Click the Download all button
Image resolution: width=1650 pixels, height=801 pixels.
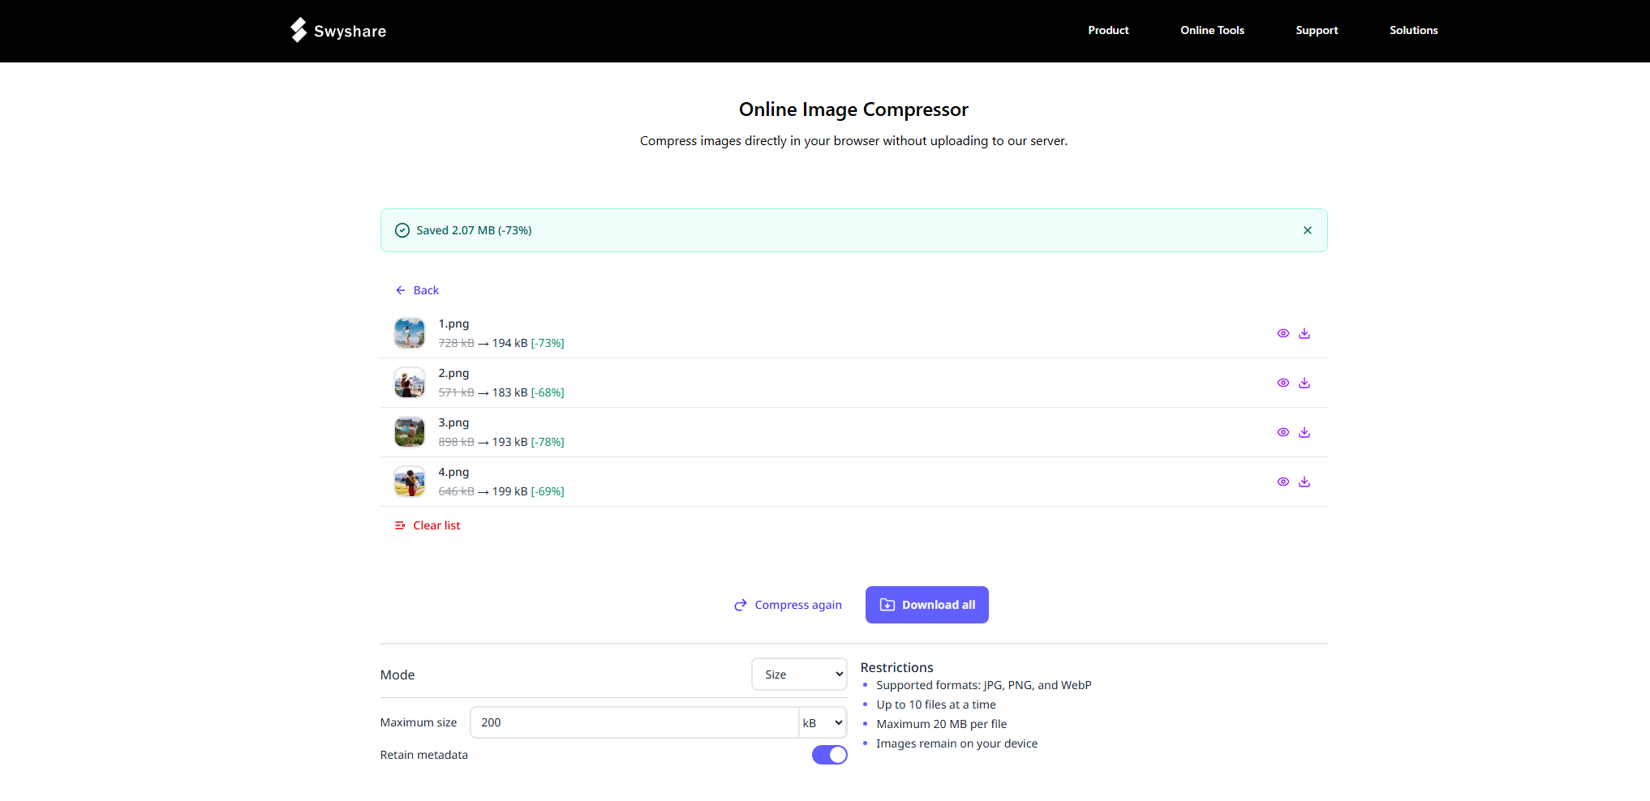click(926, 605)
